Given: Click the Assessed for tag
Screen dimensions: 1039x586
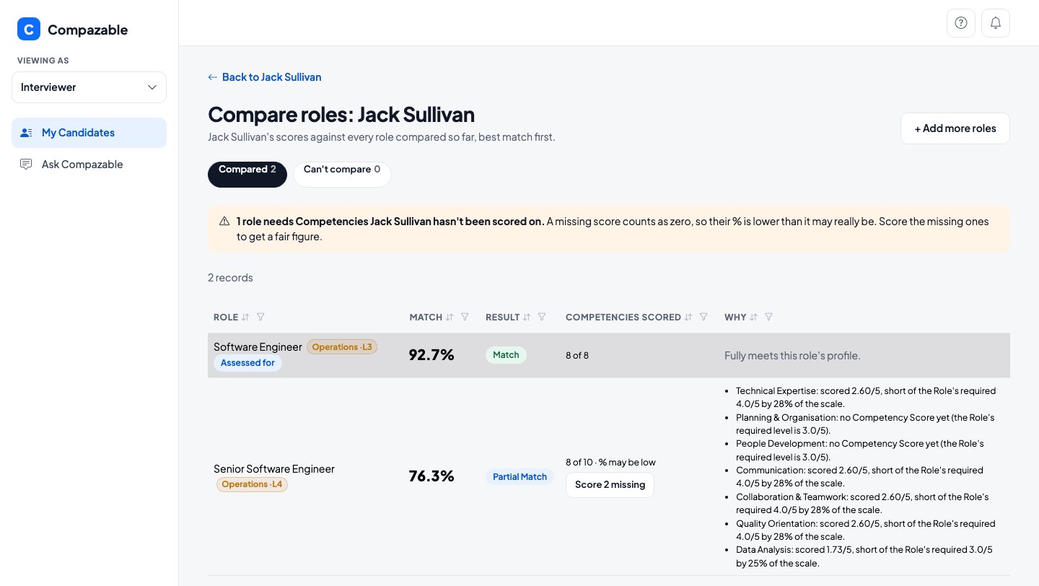Looking at the screenshot, I should point(247,363).
